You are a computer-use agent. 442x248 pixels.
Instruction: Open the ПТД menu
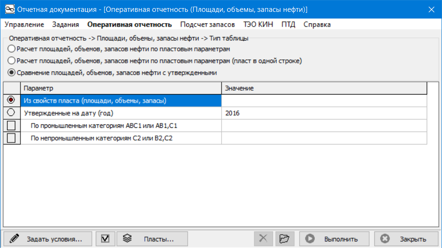click(x=288, y=24)
